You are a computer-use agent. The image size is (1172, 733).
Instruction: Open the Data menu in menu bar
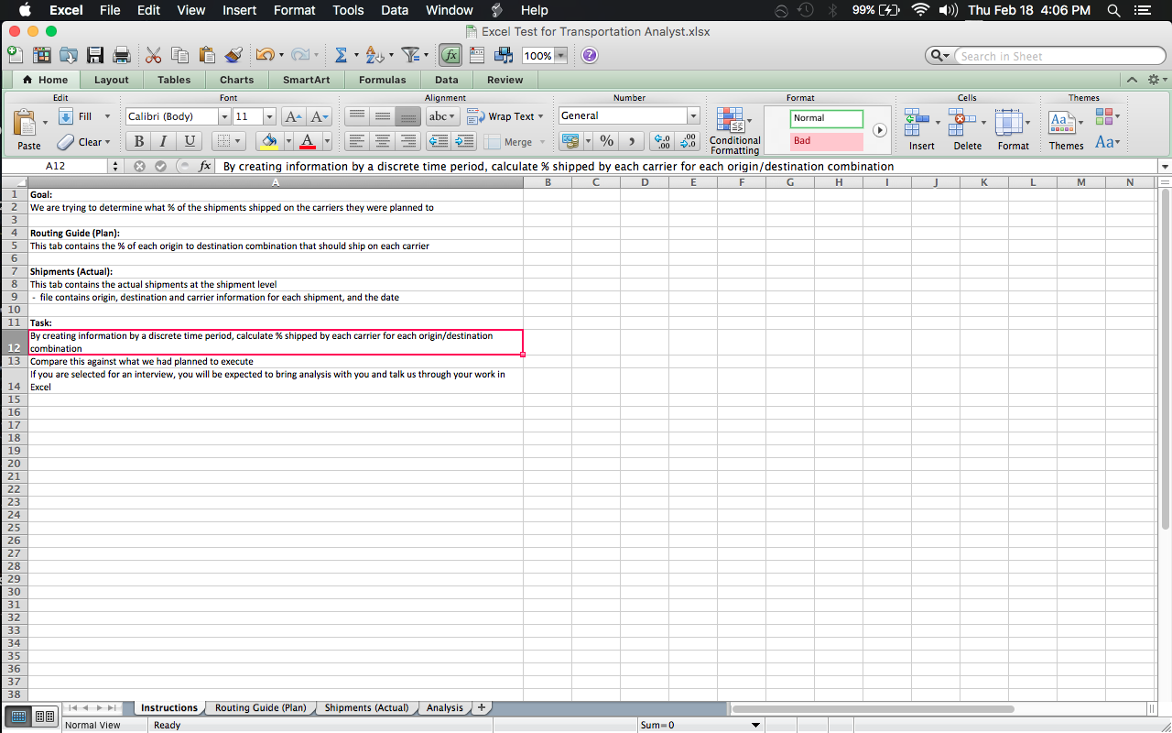(x=395, y=10)
